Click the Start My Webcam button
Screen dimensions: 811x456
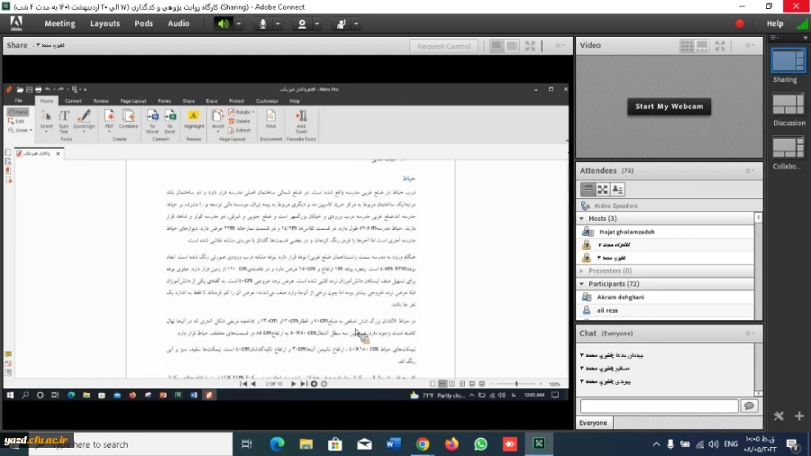tap(669, 106)
